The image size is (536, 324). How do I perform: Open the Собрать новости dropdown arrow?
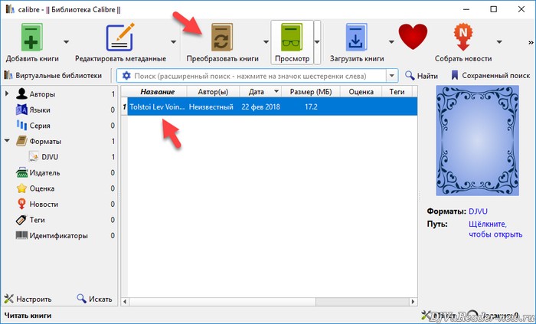(x=499, y=42)
